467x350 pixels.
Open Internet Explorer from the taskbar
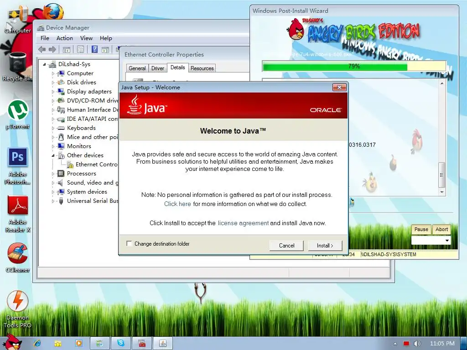click(x=37, y=343)
